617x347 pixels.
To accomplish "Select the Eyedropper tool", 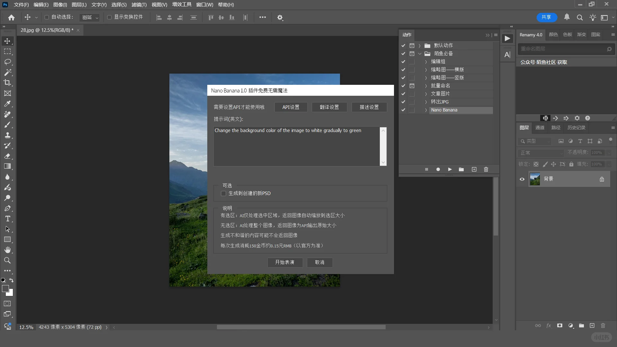I will (7, 104).
